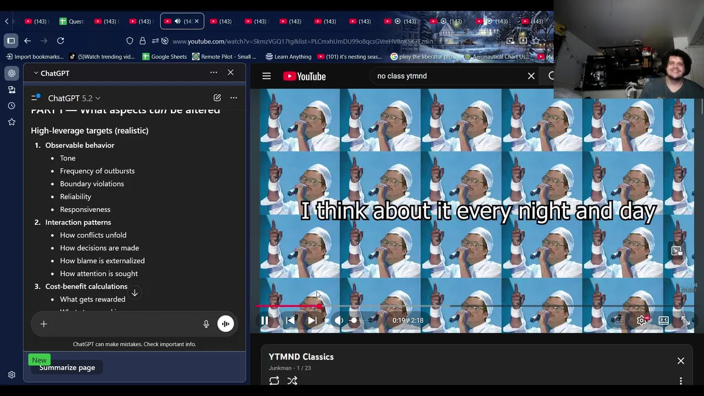Click the video picture-in-picture overlay icon
Viewport: 704px width, 396px height.
676,251
